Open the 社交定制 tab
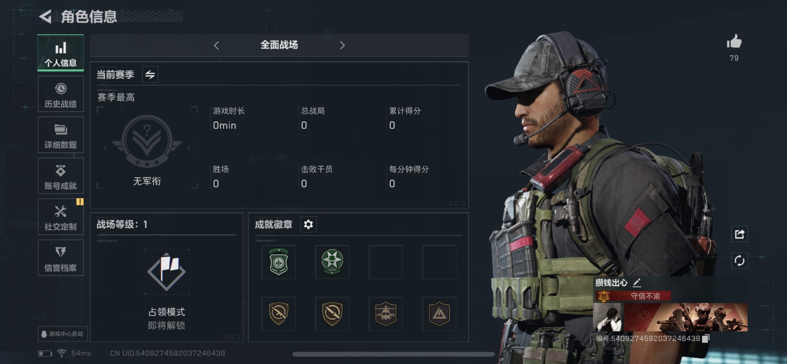Viewport: 787px width, 364px height. click(x=61, y=217)
